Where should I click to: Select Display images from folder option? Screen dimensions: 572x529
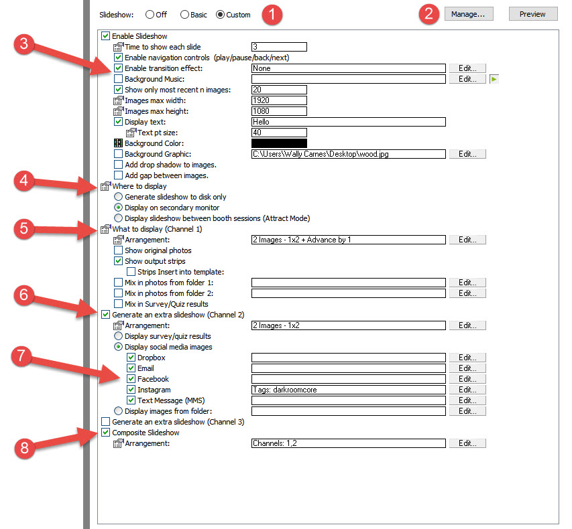pos(118,411)
